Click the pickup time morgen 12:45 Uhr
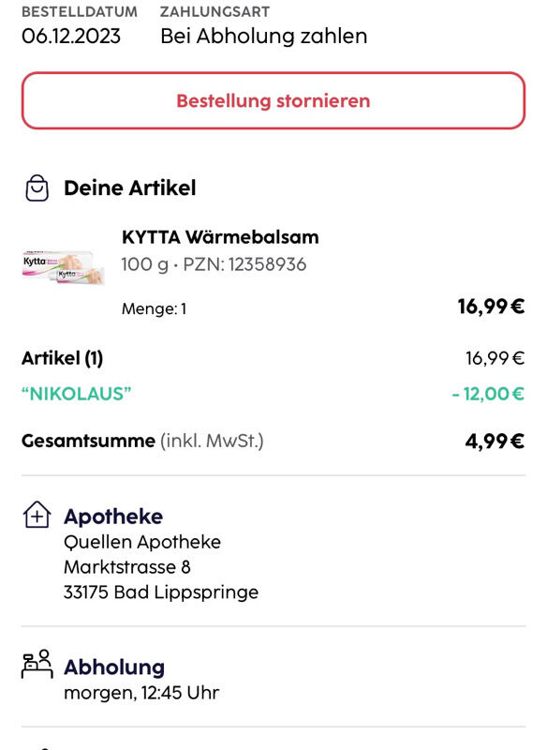 pos(141,693)
